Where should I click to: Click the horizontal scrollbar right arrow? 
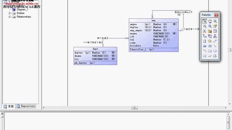[225, 108]
